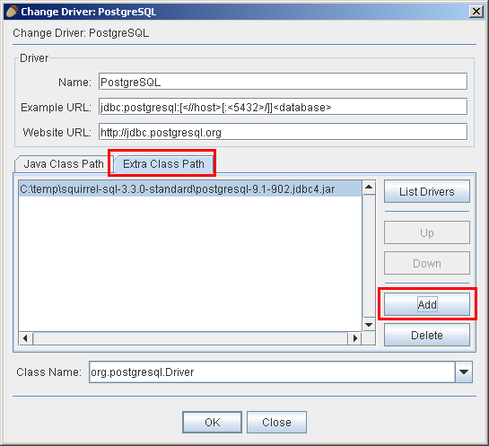Click the Close button at bottom
489x446 pixels.
pos(276,422)
